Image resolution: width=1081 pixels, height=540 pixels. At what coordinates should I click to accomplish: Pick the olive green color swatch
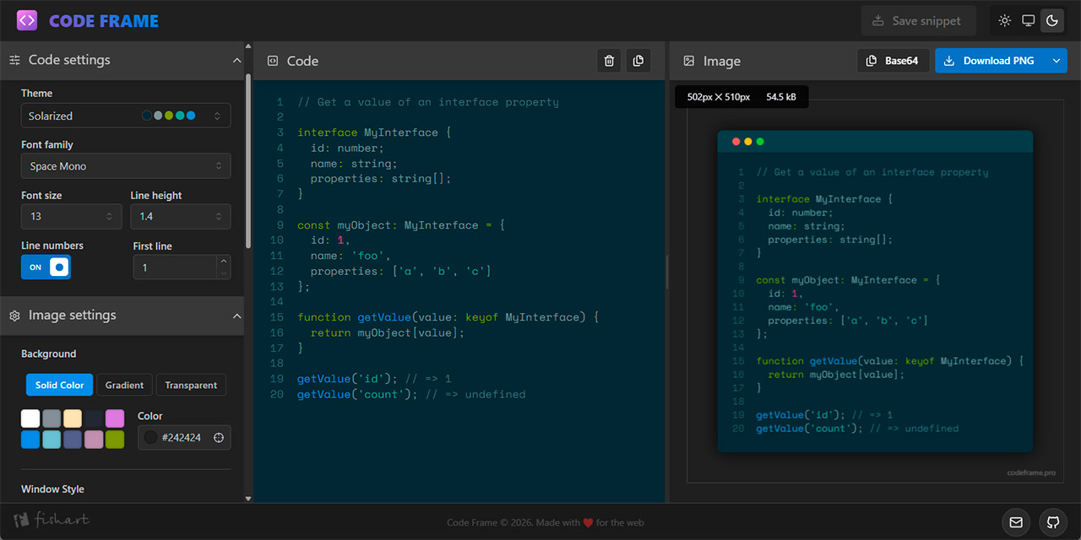coord(115,440)
